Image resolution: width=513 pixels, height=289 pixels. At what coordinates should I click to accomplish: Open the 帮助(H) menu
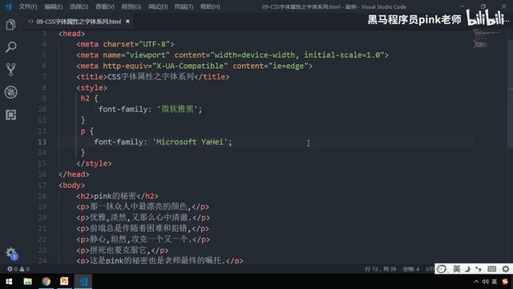point(210,6)
